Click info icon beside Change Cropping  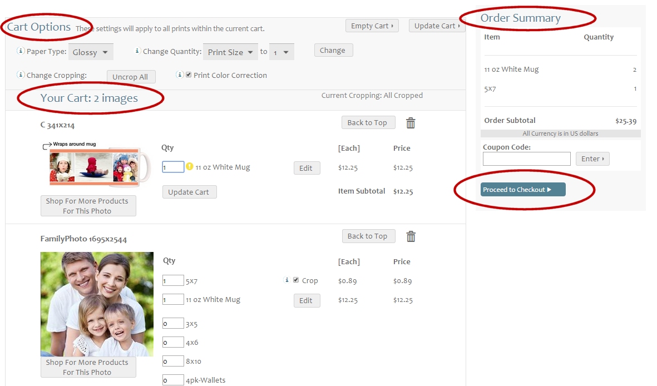(21, 75)
